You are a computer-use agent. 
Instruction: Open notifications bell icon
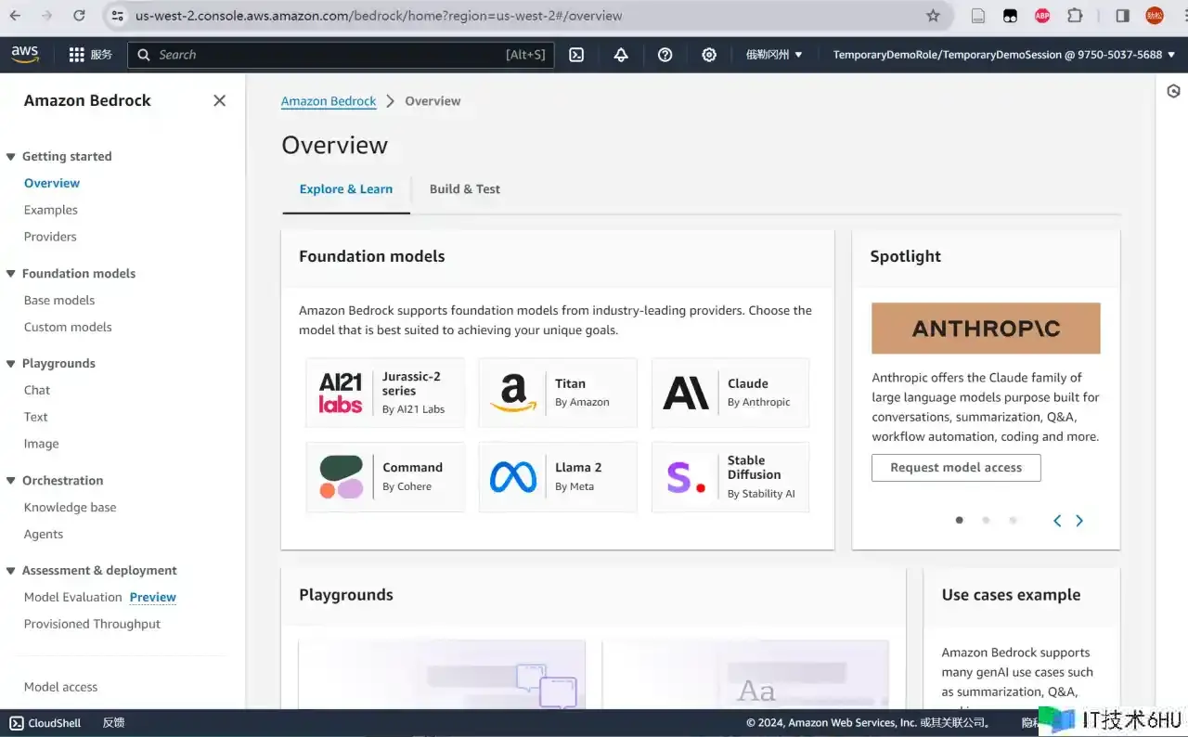[x=621, y=55]
